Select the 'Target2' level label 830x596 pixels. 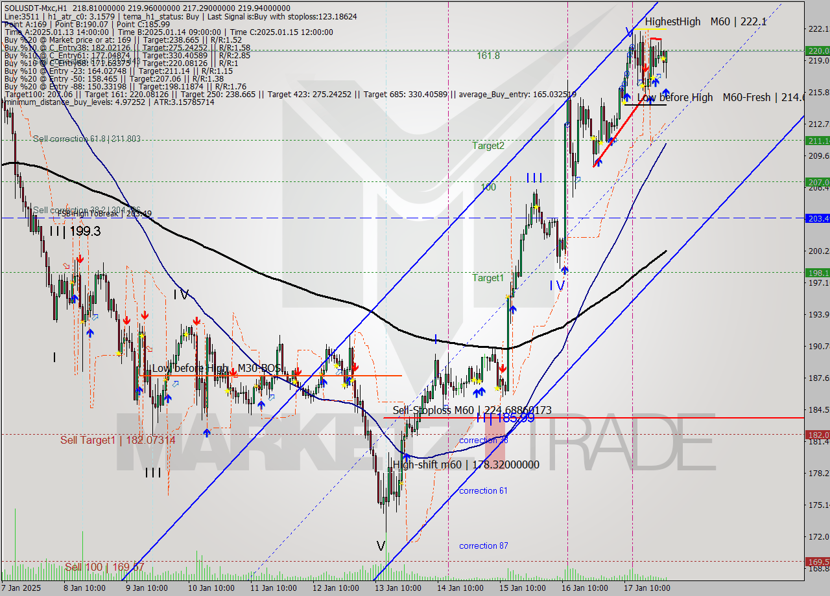coord(488,146)
